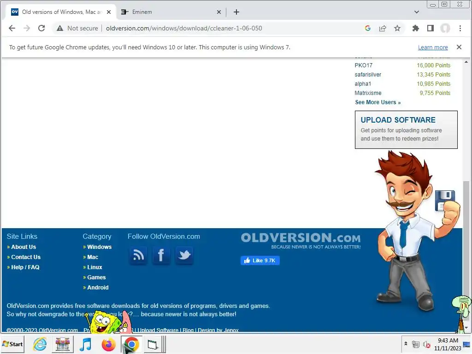Open the RSS feed icon

point(138,255)
